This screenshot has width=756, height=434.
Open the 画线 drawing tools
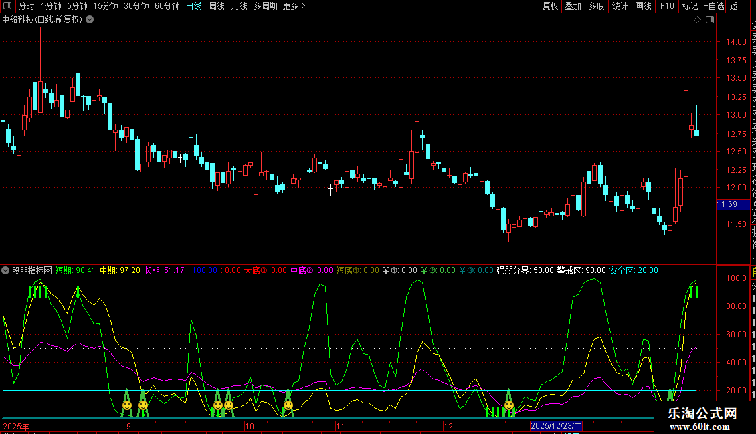tap(643, 6)
